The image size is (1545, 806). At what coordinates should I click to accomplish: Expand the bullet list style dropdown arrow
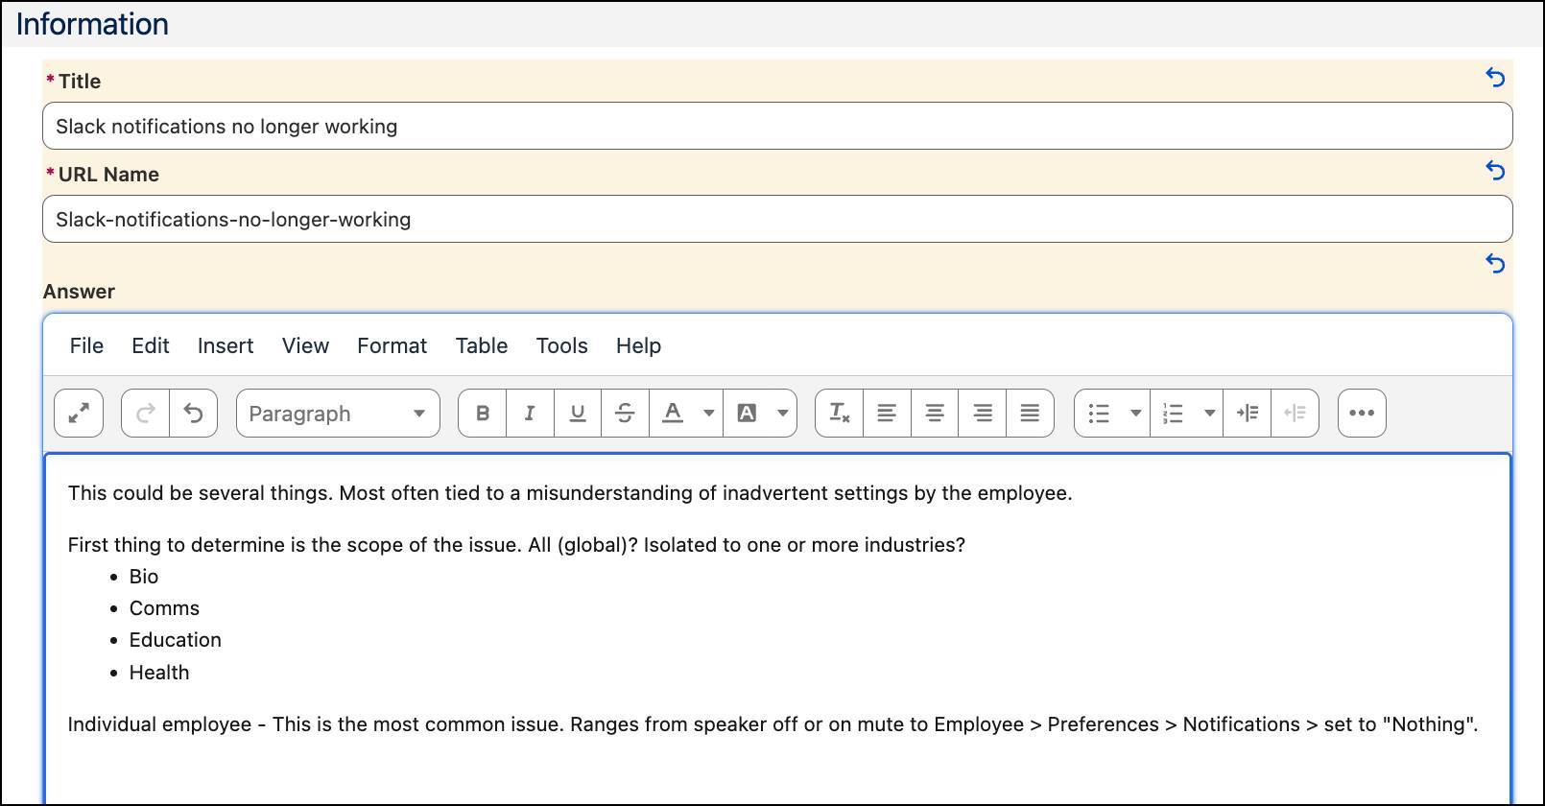[x=1136, y=414]
